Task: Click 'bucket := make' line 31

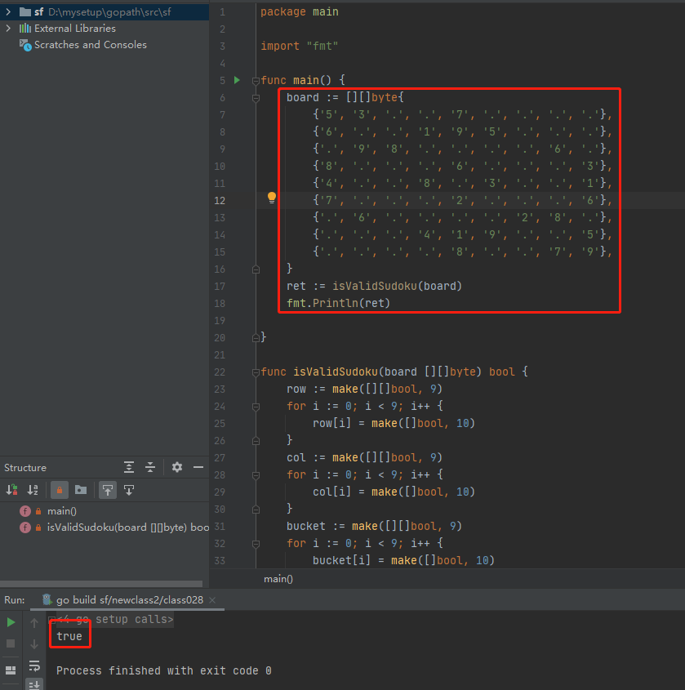Action: click(374, 527)
